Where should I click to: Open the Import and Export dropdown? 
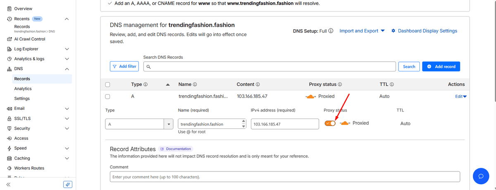click(362, 31)
